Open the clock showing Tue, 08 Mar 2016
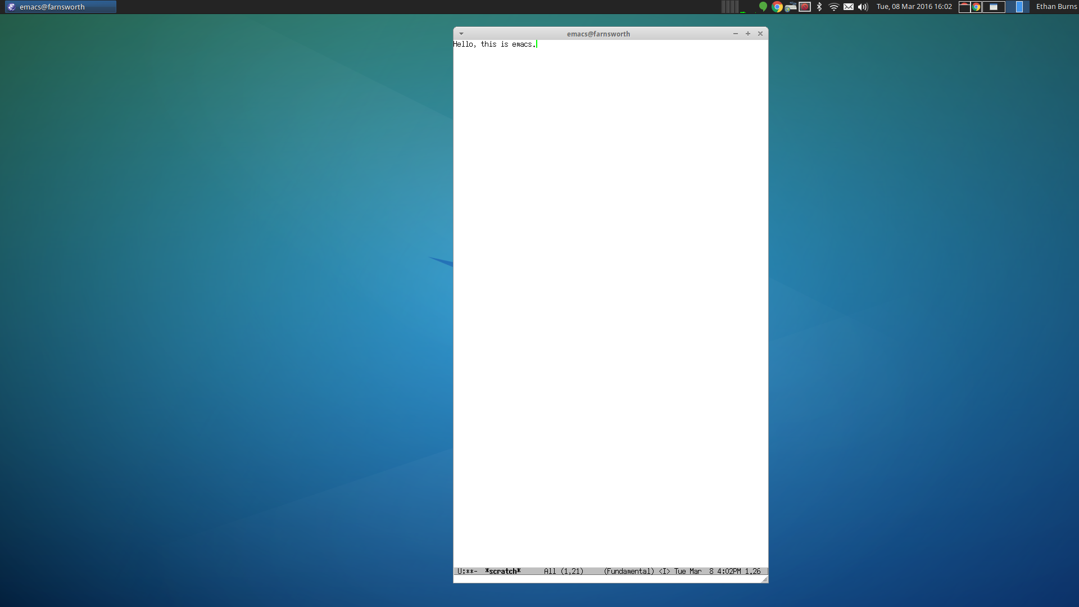The width and height of the screenshot is (1079, 607). pos(914,7)
